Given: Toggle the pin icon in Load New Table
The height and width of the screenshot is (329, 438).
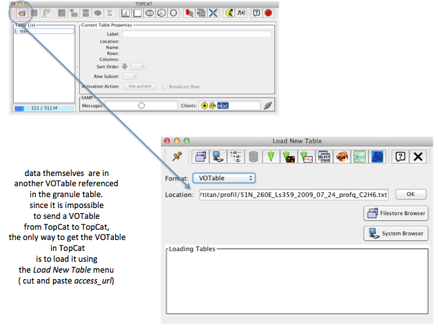Looking at the screenshot, I should coord(177,157).
